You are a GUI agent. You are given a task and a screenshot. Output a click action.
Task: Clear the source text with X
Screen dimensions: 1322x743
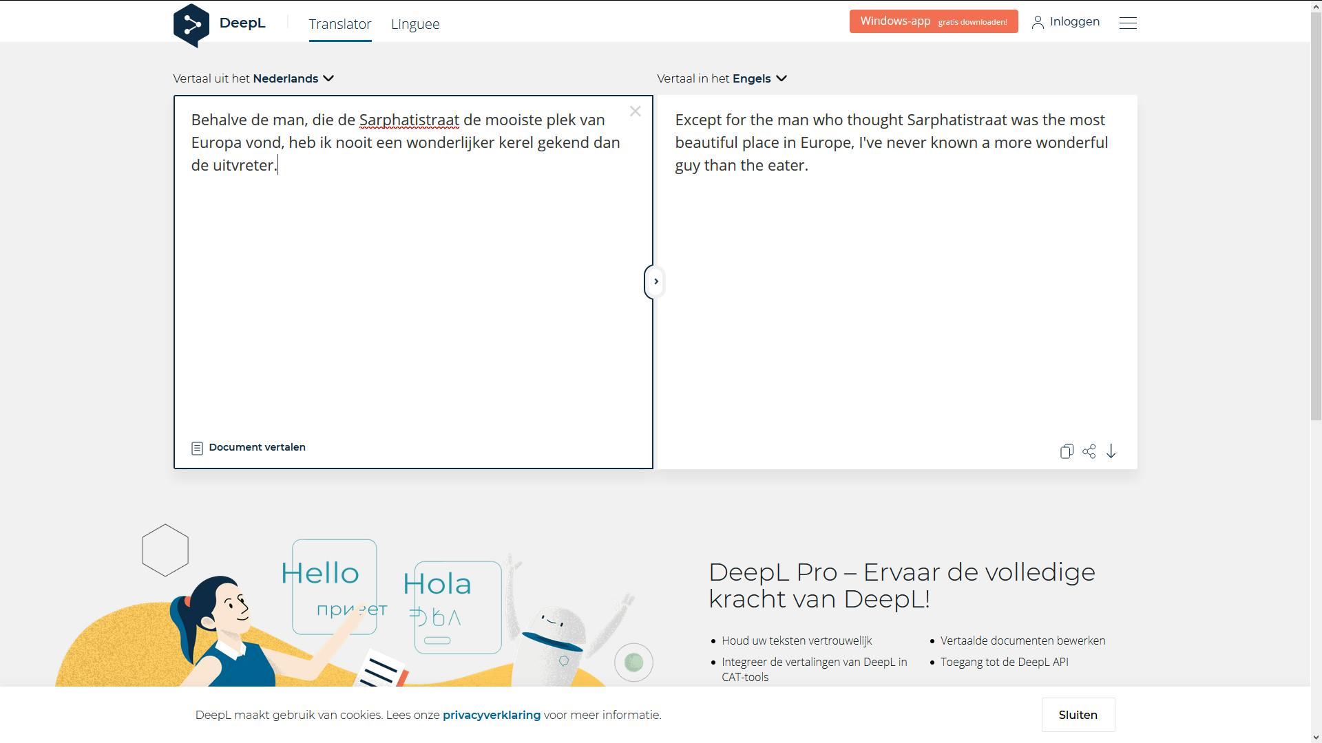(635, 111)
